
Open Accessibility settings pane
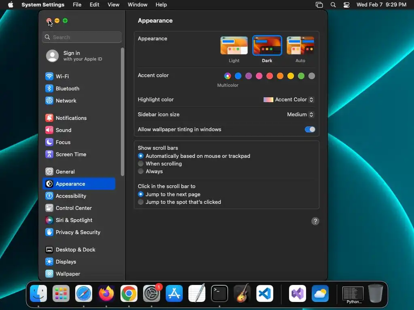pos(79,196)
